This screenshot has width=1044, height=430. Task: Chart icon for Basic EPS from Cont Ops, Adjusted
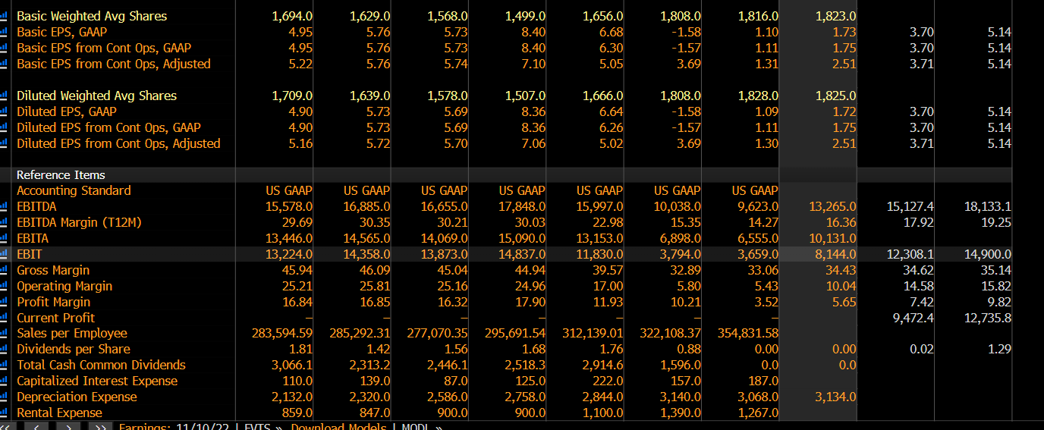pyautogui.click(x=4, y=64)
